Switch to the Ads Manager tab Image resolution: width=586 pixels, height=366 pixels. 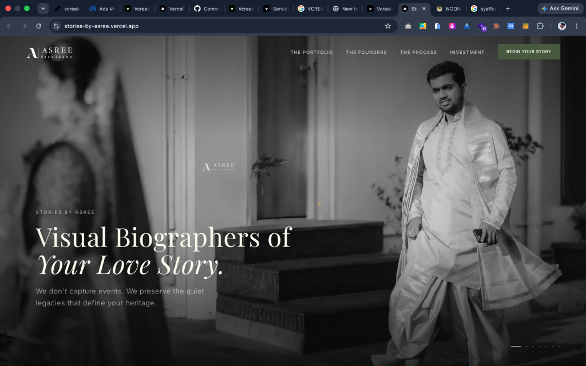click(x=102, y=9)
